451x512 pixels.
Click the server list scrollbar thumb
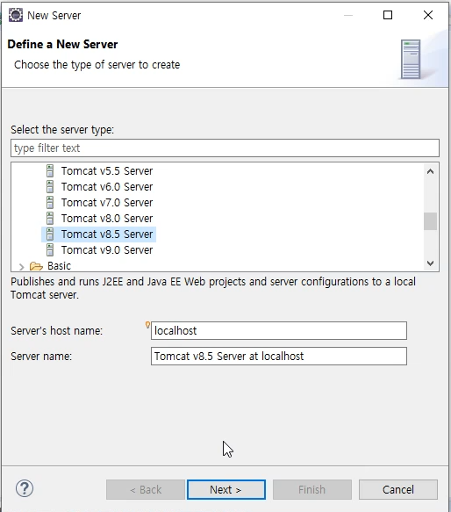(x=431, y=221)
